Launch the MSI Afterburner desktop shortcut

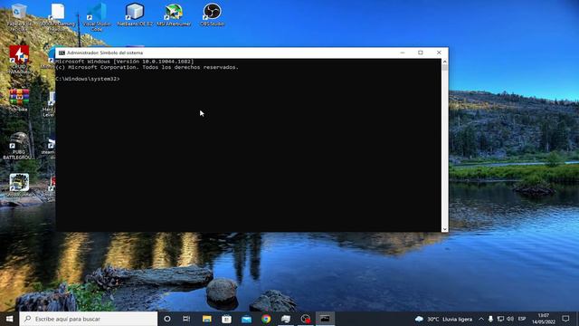tap(174, 14)
